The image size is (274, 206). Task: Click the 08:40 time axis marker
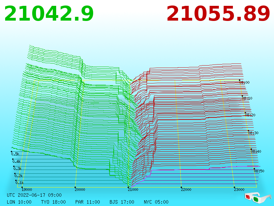[x=256, y=151]
